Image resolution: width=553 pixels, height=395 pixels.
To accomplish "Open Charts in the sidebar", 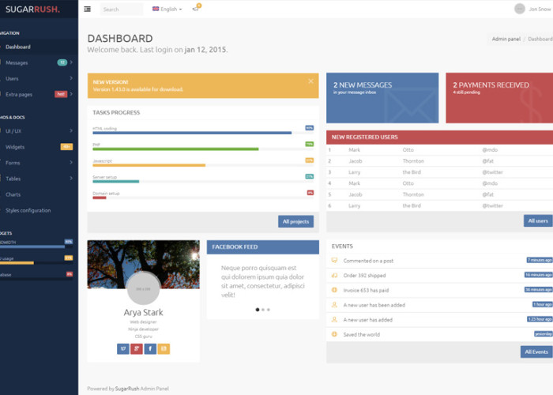I will 13,194.
